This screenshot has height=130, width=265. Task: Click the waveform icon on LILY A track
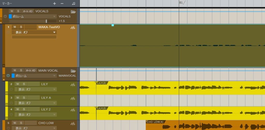[73, 98]
